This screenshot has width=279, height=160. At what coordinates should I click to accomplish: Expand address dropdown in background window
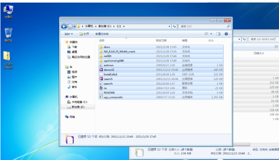[x=240, y=39]
